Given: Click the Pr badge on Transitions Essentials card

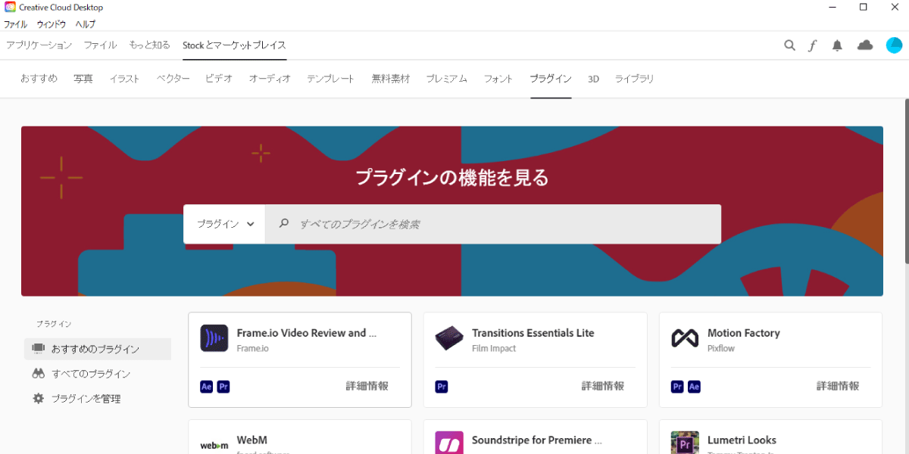Looking at the screenshot, I should [442, 387].
